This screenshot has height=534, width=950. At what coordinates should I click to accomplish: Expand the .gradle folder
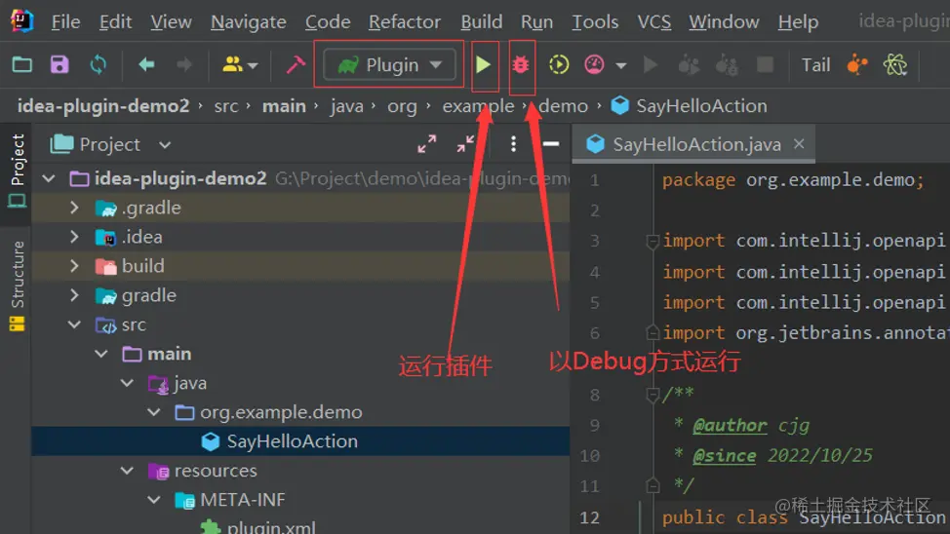pyautogui.click(x=74, y=208)
